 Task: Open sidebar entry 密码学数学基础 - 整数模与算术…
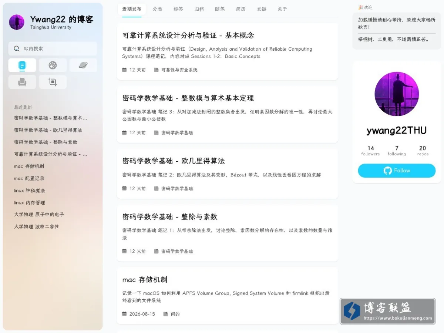[x=51, y=118]
